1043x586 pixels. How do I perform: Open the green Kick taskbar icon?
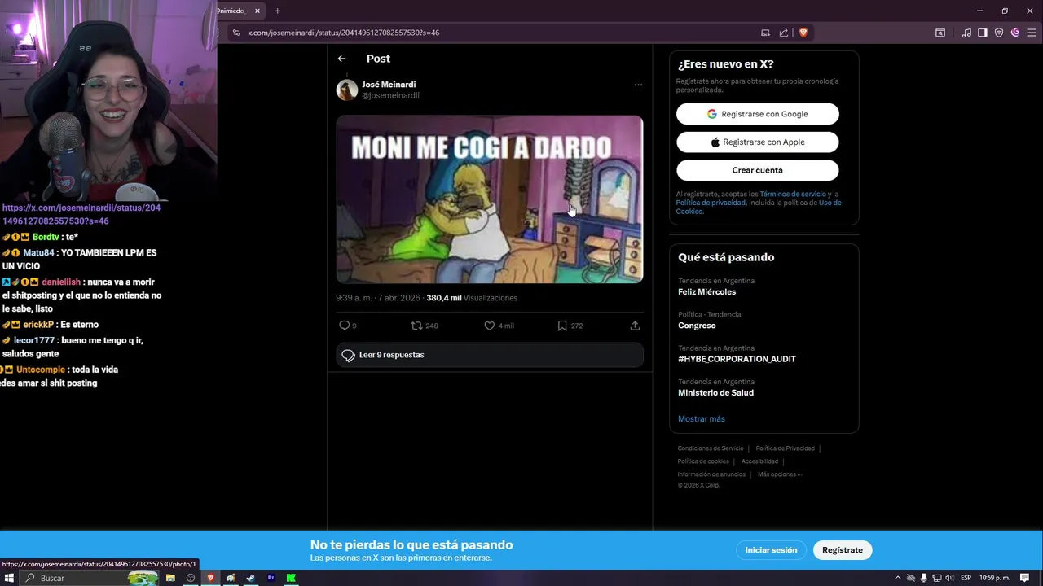click(x=291, y=578)
